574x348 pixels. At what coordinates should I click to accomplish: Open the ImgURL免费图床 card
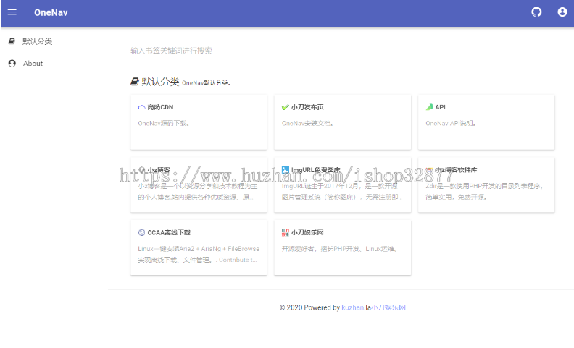click(x=343, y=185)
